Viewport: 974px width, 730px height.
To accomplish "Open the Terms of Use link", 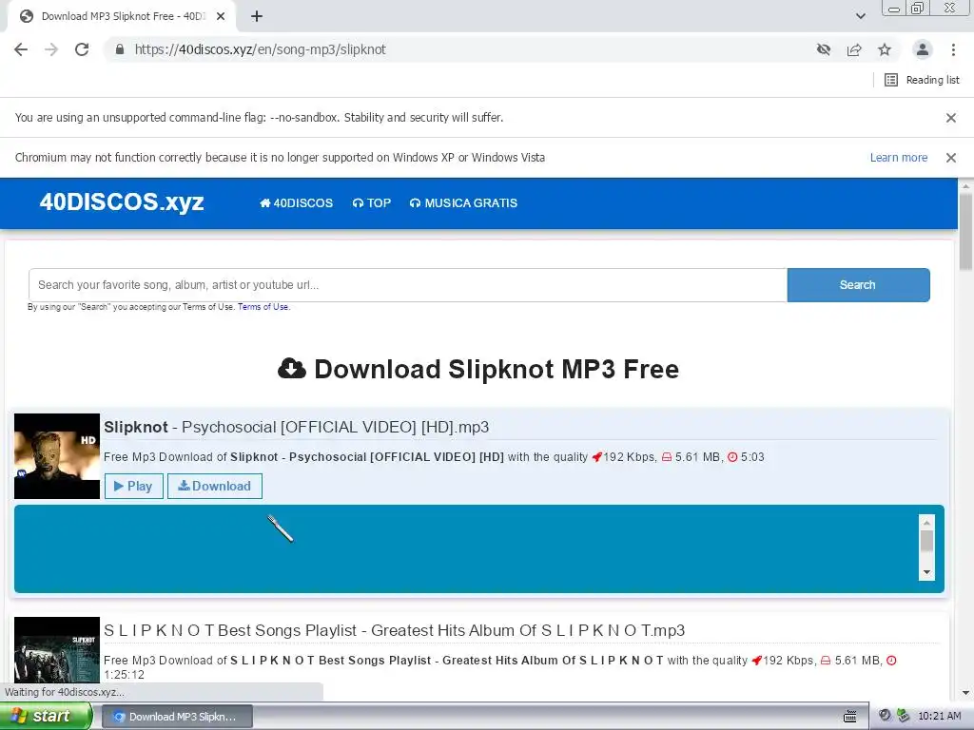I will [263, 307].
